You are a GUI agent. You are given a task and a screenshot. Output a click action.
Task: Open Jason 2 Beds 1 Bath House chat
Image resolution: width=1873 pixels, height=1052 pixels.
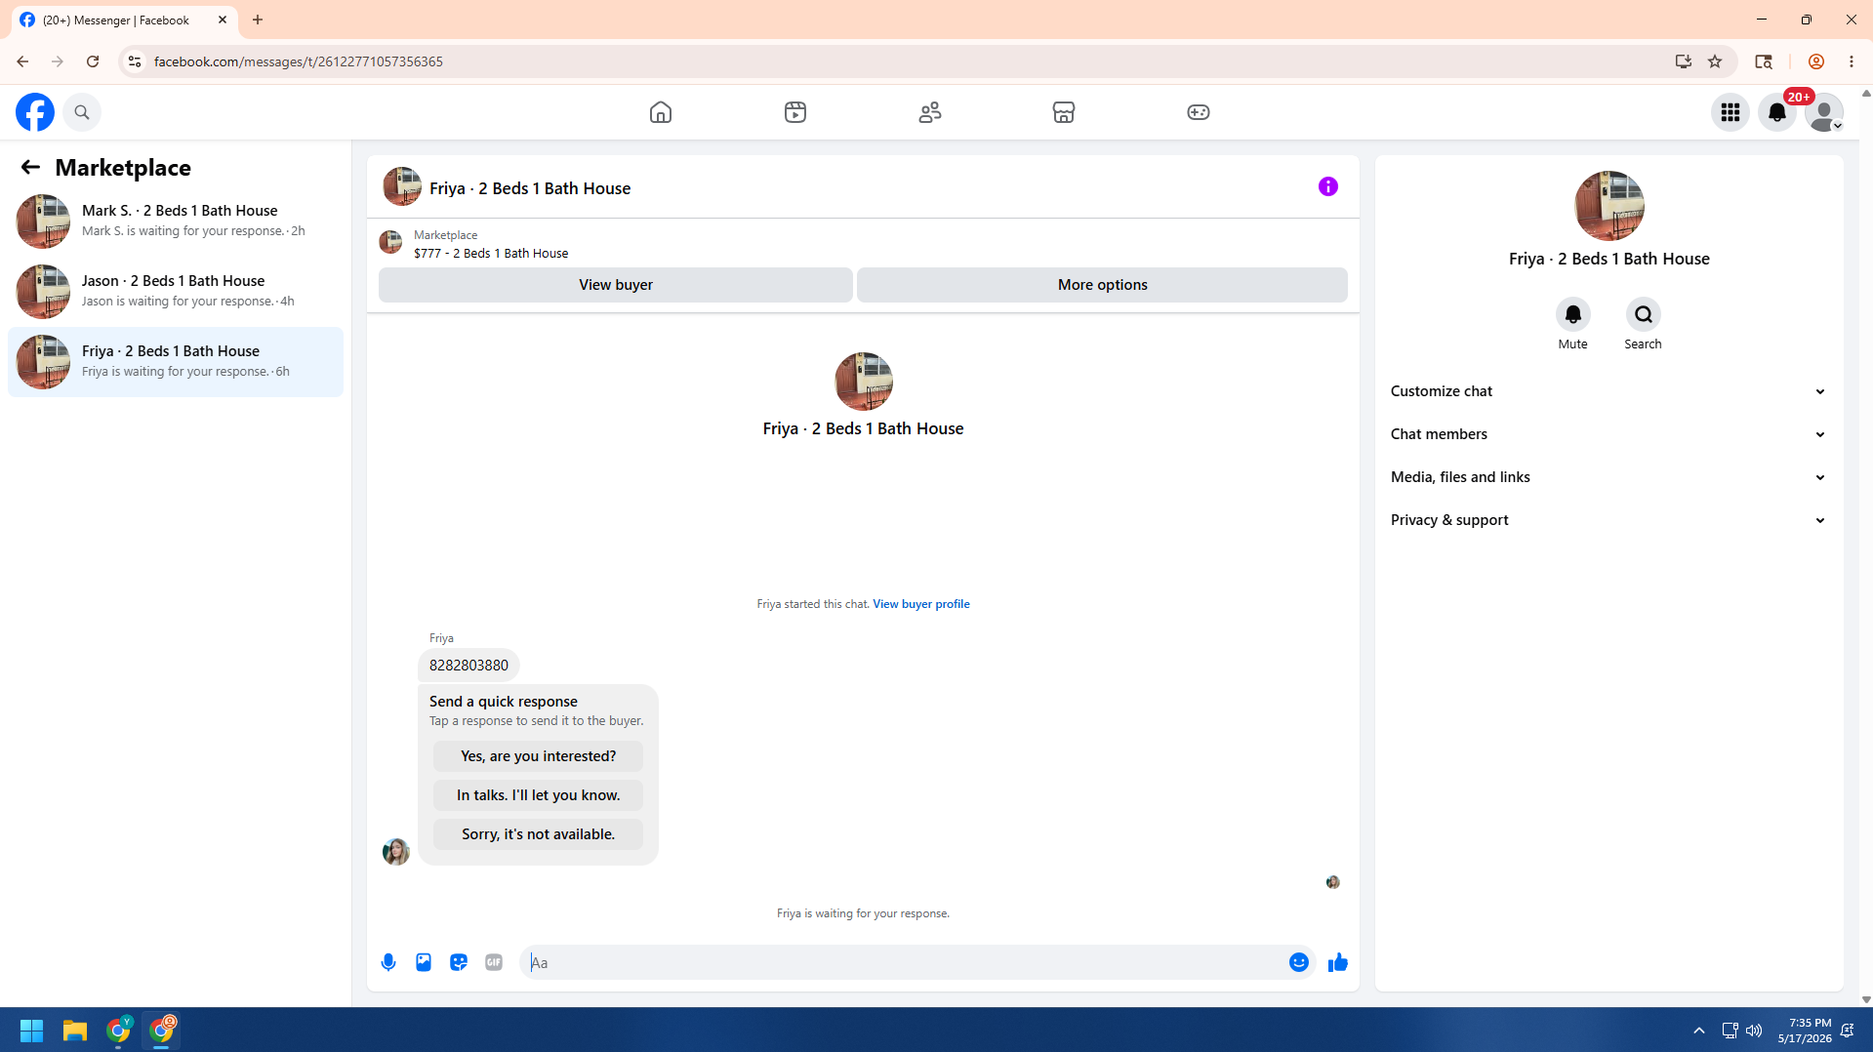pos(176,291)
